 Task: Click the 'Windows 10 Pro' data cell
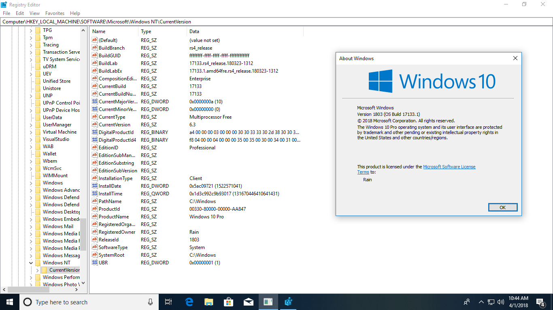(x=206, y=217)
